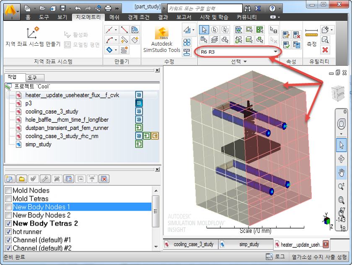The width and height of the screenshot is (352, 265).
Task: Click the print icon in quick access toolbar
Action: pyautogui.click(x=108, y=8)
